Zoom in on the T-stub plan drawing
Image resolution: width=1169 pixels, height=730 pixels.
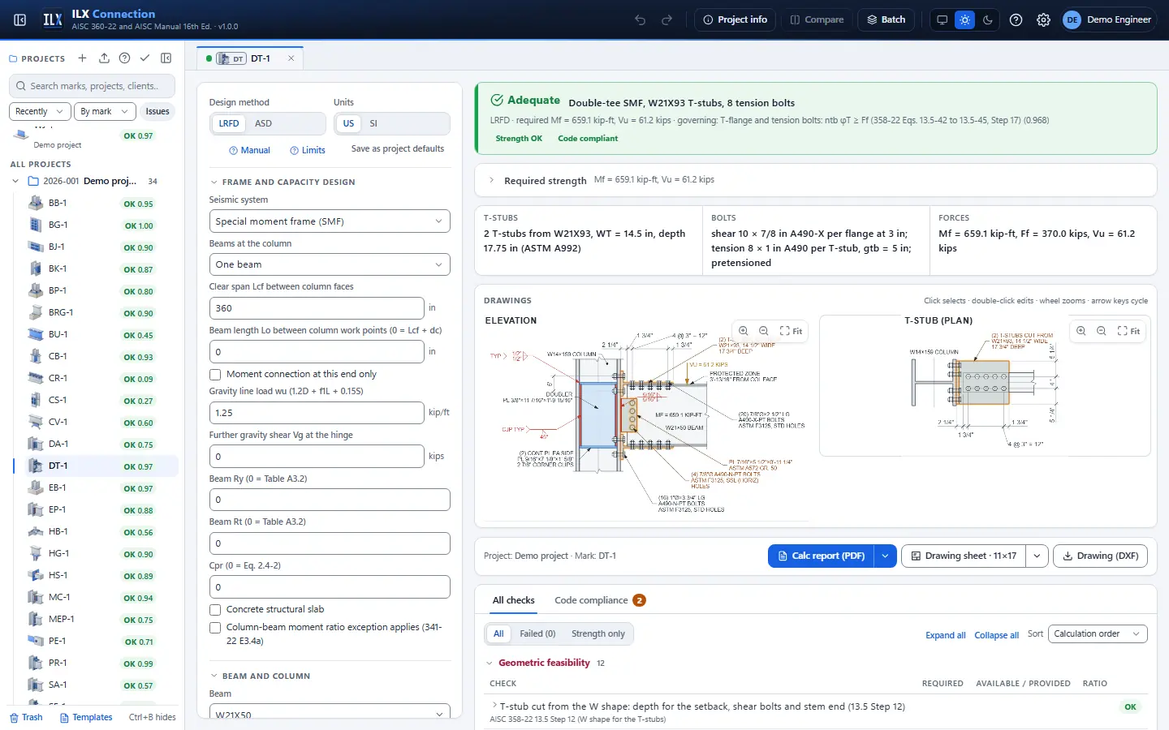click(1081, 331)
